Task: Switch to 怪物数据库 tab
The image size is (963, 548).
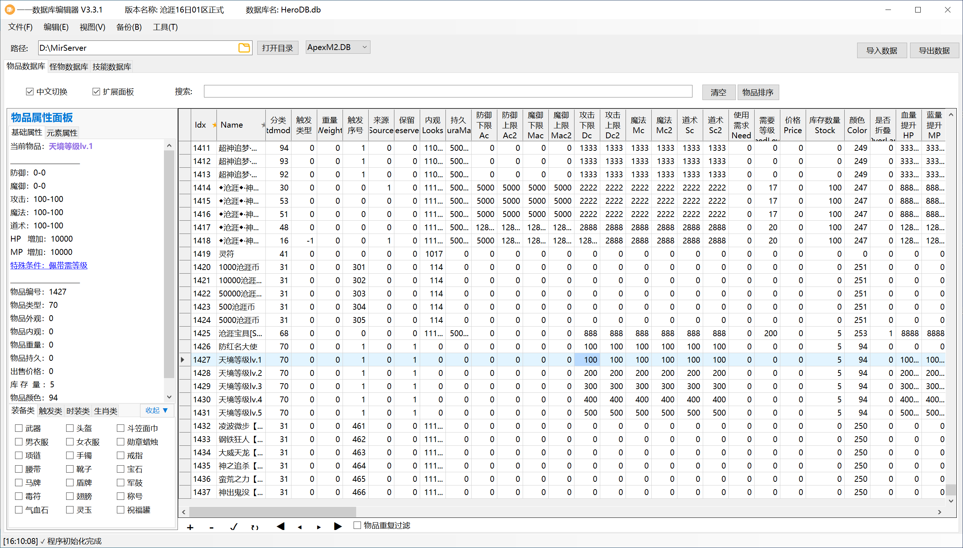Action: pyautogui.click(x=69, y=67)
